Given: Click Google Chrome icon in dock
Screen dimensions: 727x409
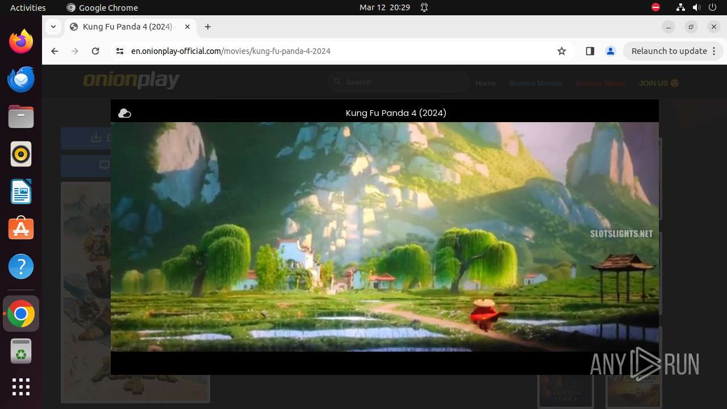Looking at the screenshot, I should 21,314.
